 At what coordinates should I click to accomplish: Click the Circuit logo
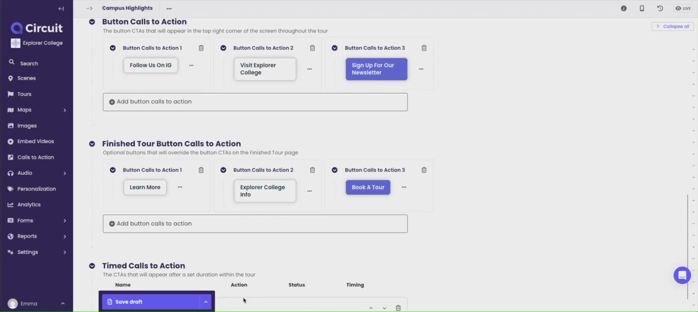click(37, 28)
